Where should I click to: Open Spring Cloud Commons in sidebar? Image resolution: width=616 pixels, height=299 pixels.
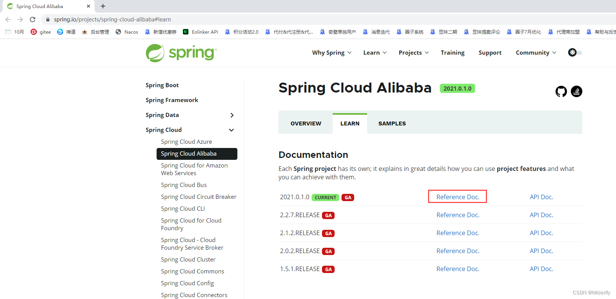click(193, 271)
